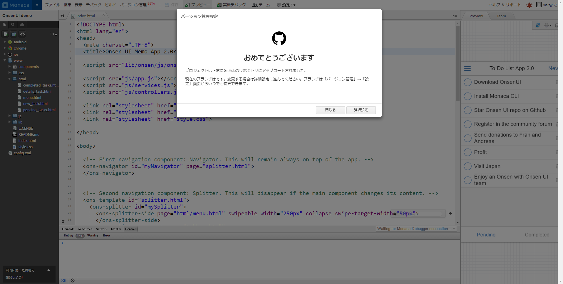Click the notification bell icon

coord(529,5)
